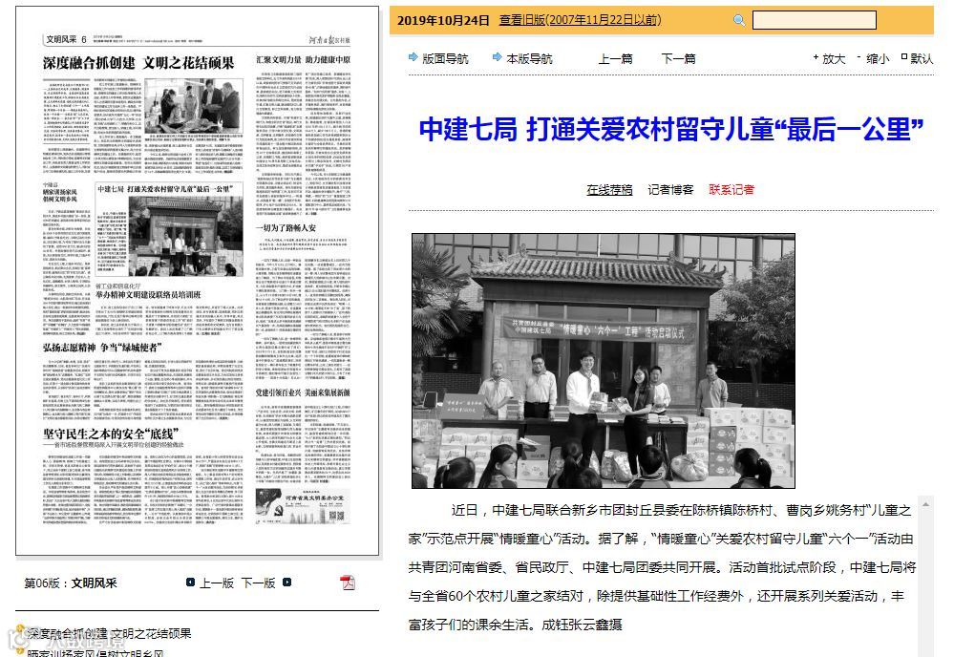This screenshot has height=657, width=954.
Task: Reset text size with 默认
Action: [922, 58]
